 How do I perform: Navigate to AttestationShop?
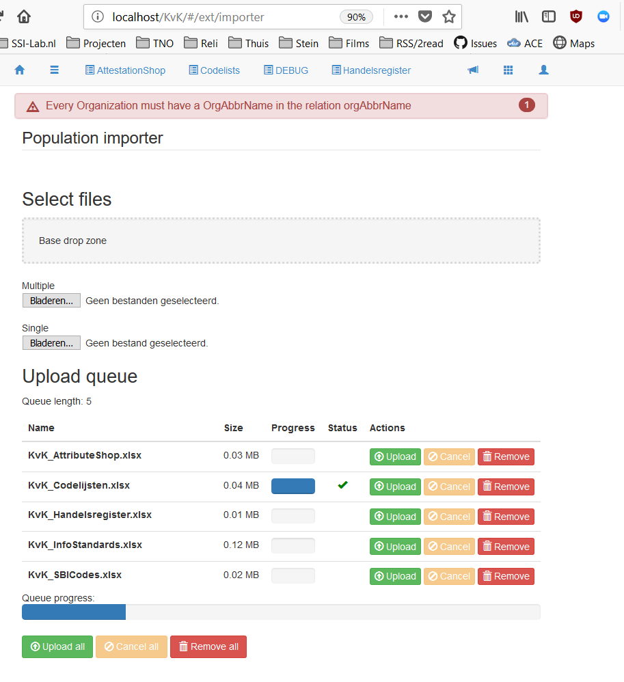[125, 70]
